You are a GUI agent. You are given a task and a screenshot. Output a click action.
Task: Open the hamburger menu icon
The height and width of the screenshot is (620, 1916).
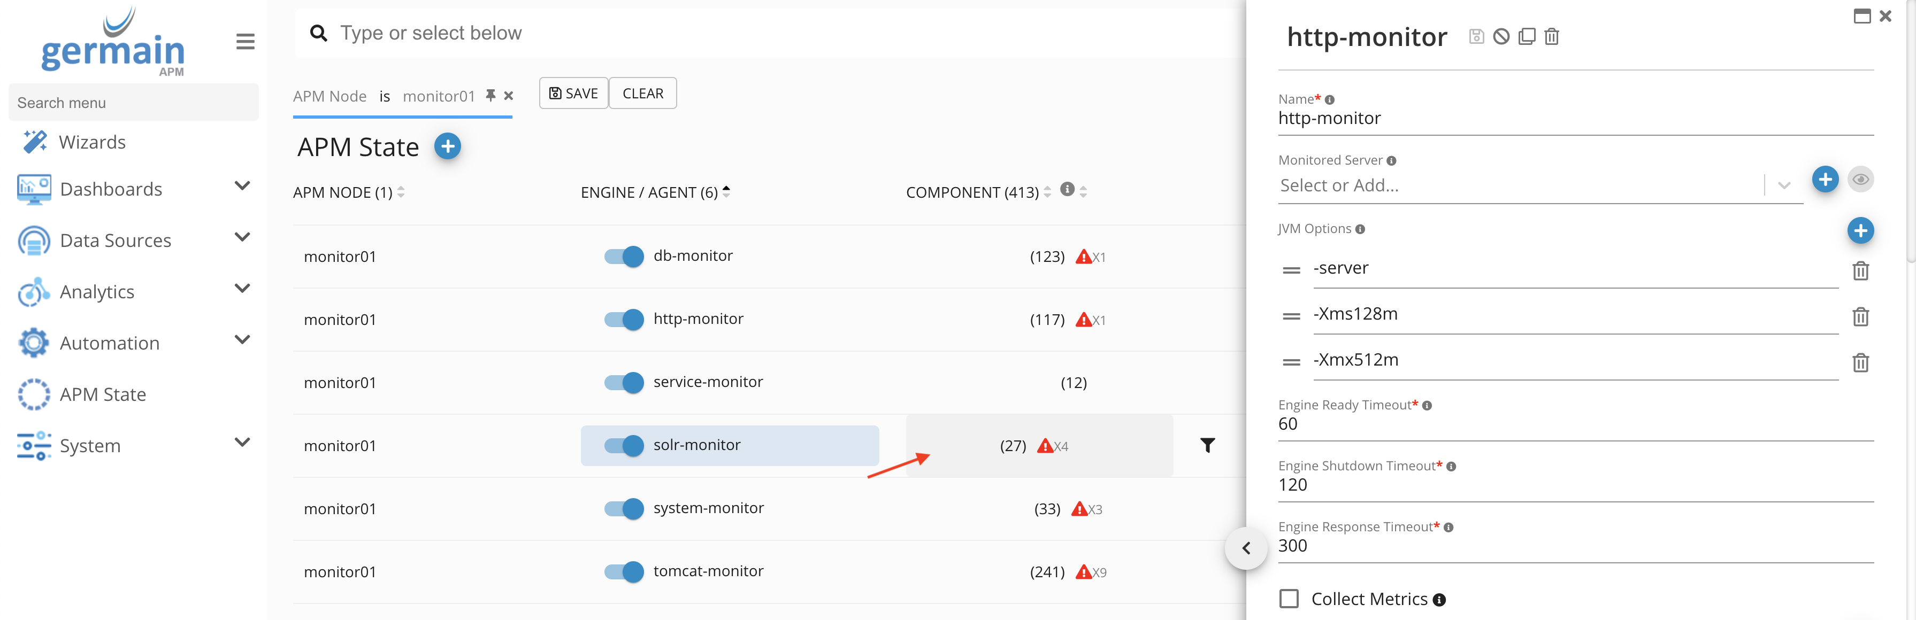tap(246, 42)
